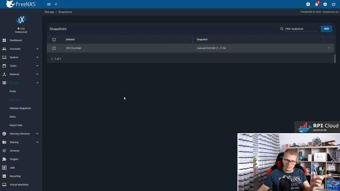Expand the Directory Services menu arrow
Screen dimensions: 340x191
click(37, 134)
